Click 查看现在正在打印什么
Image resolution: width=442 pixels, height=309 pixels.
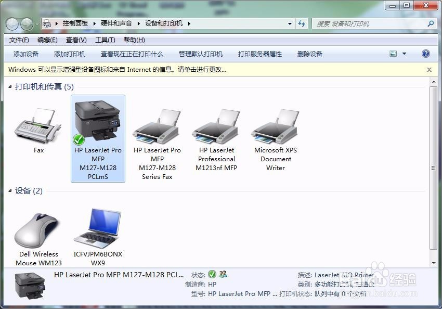pos(132,54)
